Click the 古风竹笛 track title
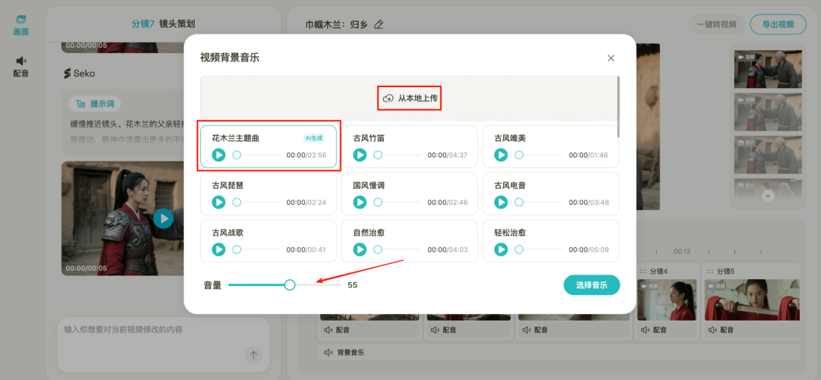The height and width of the screenshot is (380, 821). pyautogui.click(x=369, y=139)
